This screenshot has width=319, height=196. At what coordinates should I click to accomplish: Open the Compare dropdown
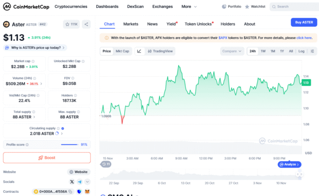point(232,51)
